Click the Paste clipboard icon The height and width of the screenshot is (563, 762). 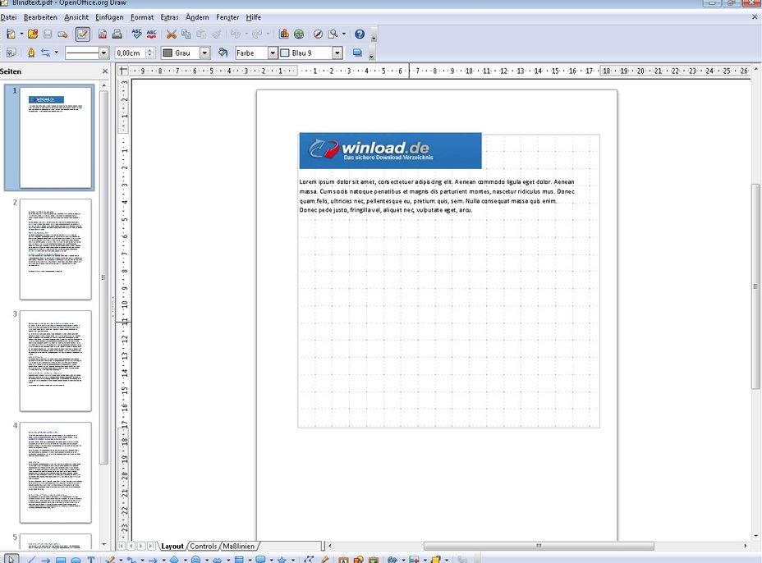[201, 34]
